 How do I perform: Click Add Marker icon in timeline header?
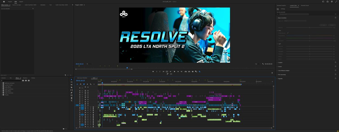87,84
